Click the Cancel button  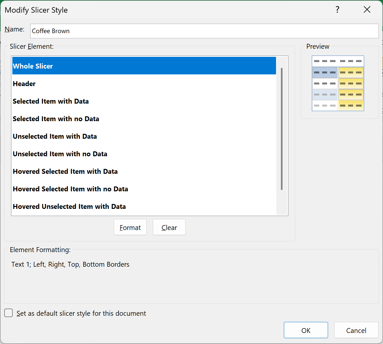(356, 330)
